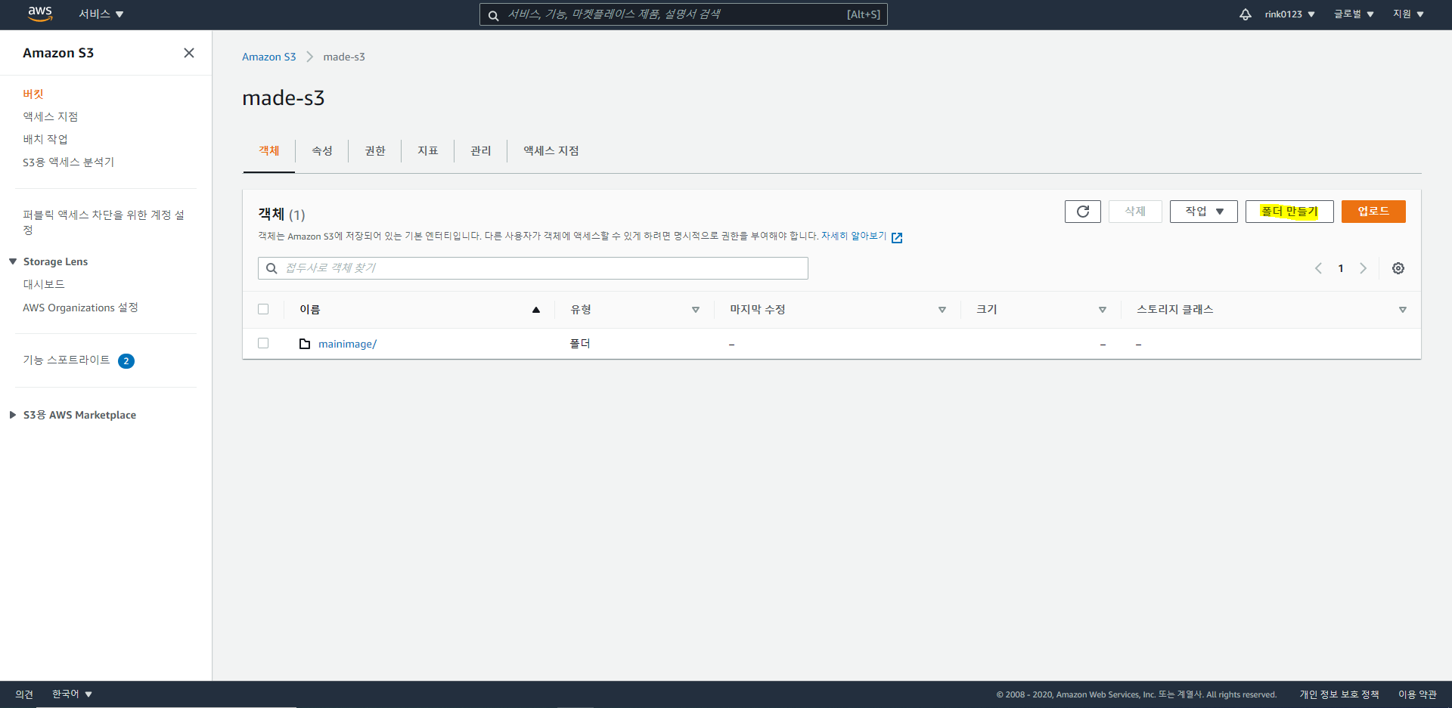
Task: Open 개인 정보 보호 정책 link
Action: [x=1339, y=694]
